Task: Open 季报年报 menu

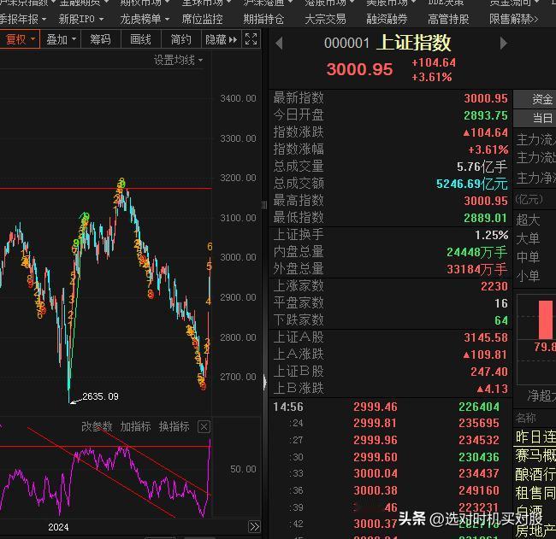Action: [23, 19]
